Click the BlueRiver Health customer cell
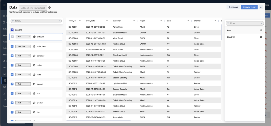Screen dimensions: 271x126 120,55
